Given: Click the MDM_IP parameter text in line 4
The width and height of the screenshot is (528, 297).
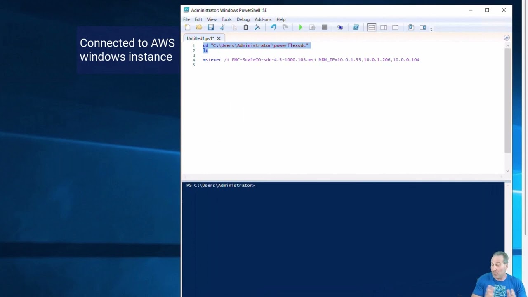Looking at the screenshot, I should [x=369, y=60].
